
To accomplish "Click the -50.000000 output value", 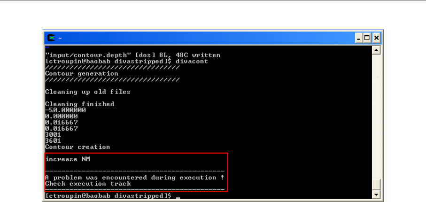I will click(65, 110).
